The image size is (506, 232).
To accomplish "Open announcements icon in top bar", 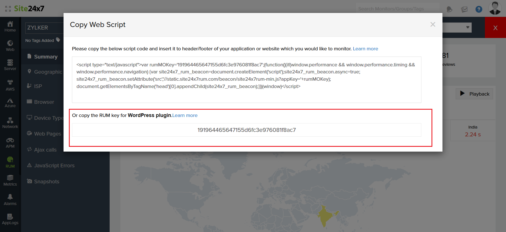I will click(449, 9).
